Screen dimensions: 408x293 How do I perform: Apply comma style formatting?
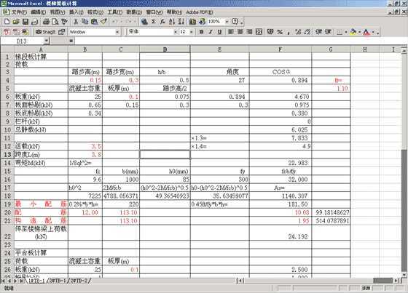click(289, 32)
